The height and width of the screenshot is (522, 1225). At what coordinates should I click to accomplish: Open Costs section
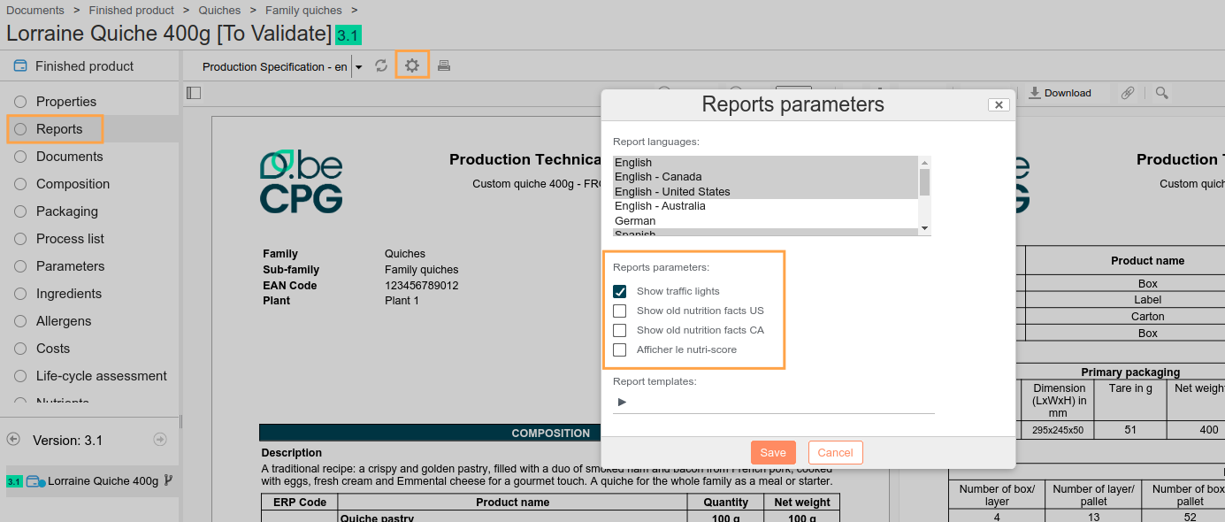(52, 349)
